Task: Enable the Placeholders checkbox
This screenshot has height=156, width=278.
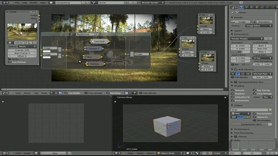Action: coord(255,120)
